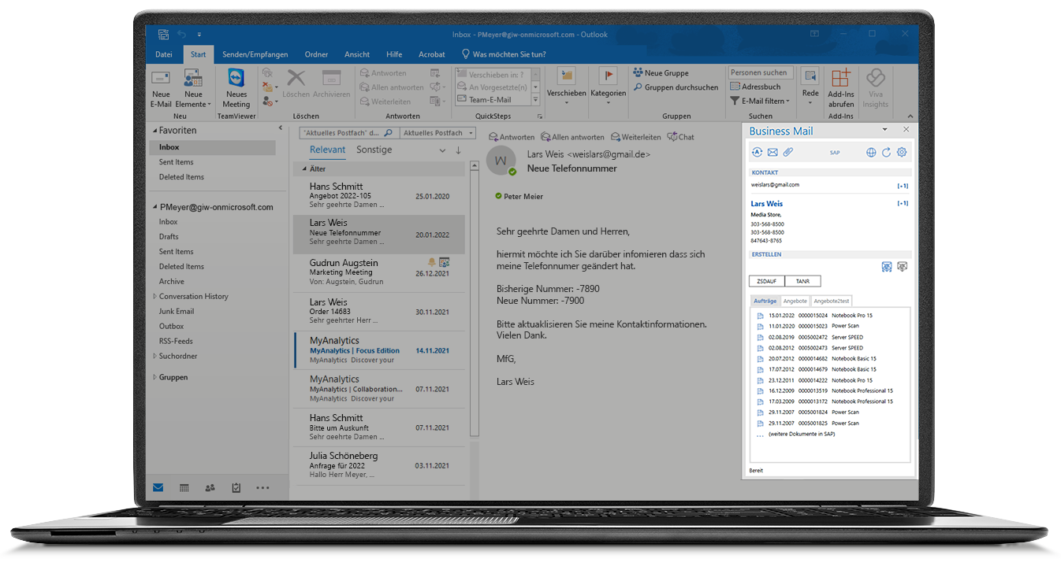Switch to the Angebote tab

(795, 301)
